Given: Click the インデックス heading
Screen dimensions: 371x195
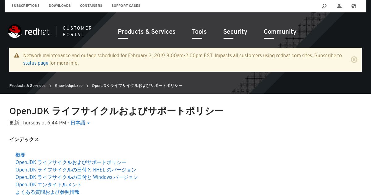Looking at the screenshot, I should click(x=24, y=140).
